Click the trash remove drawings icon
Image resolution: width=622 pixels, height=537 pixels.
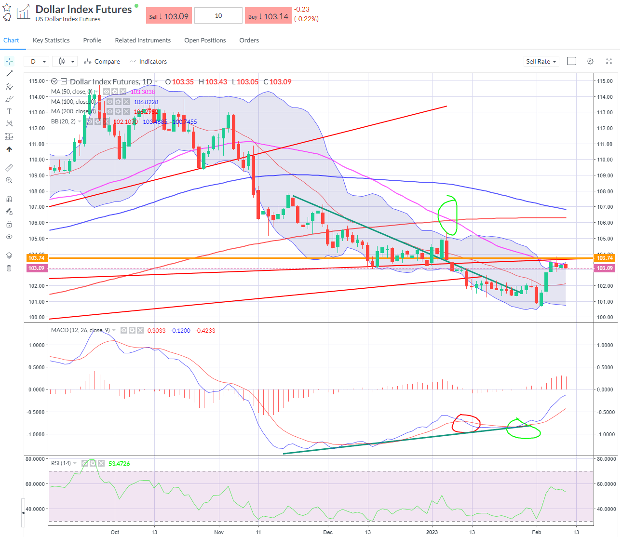coord(9,268)
